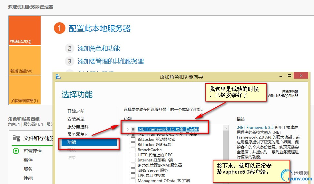The image size is (314, 184).
Task: Select the 功能 wizard step
Action: pos(89,142)
